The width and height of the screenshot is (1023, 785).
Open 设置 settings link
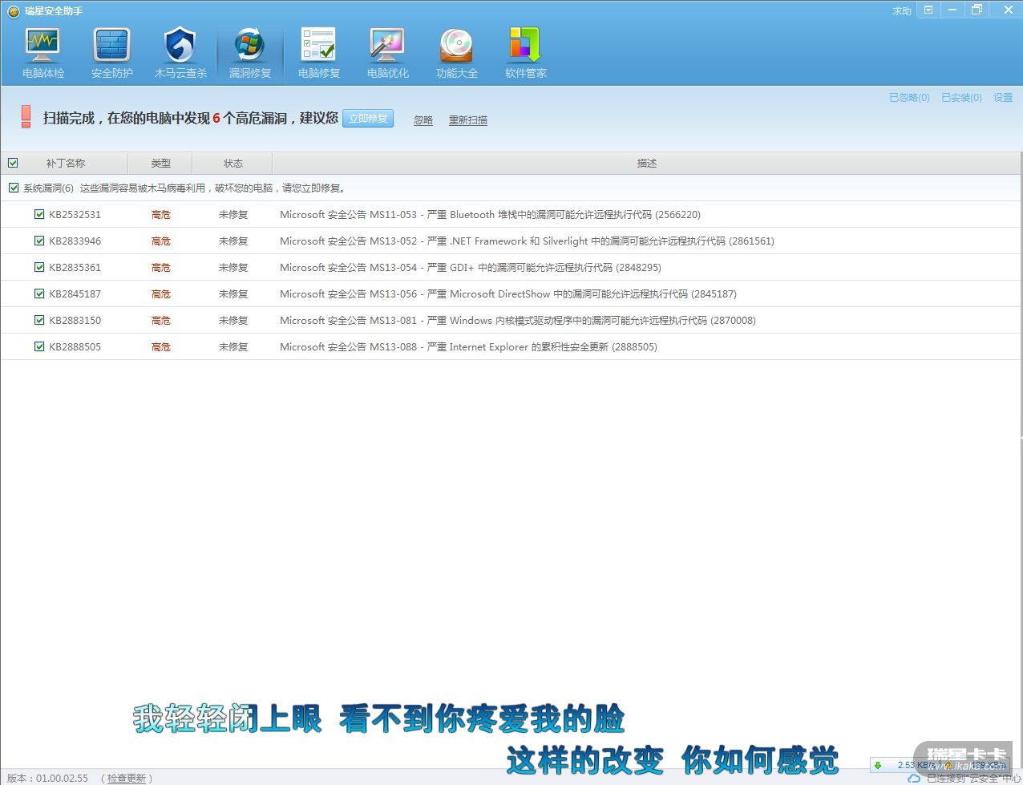point(1003,98)
